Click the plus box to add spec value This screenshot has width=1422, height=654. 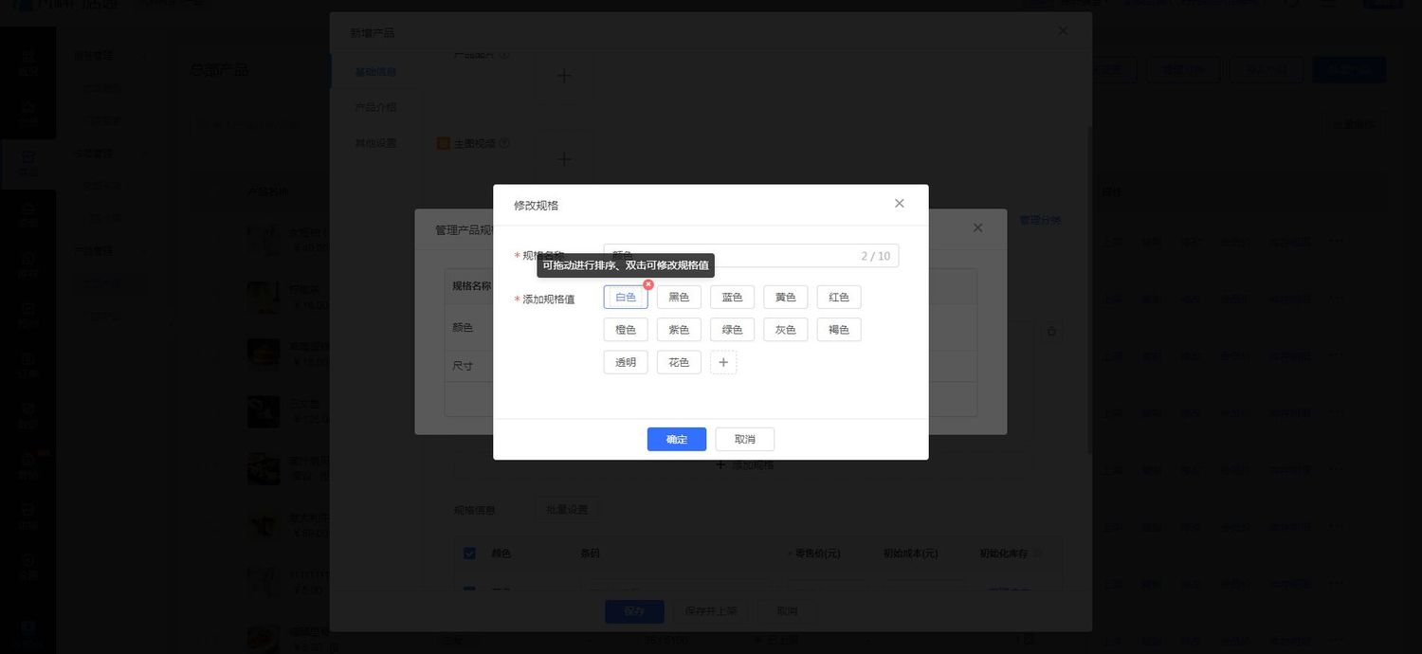(x=723, y=362)
